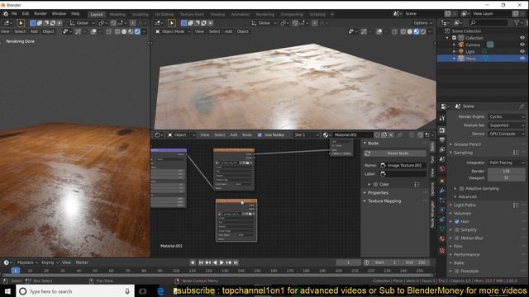The image size is (529, 297).
Task: Click the unlink X icon beside Material.001
Action: point(391,134)
